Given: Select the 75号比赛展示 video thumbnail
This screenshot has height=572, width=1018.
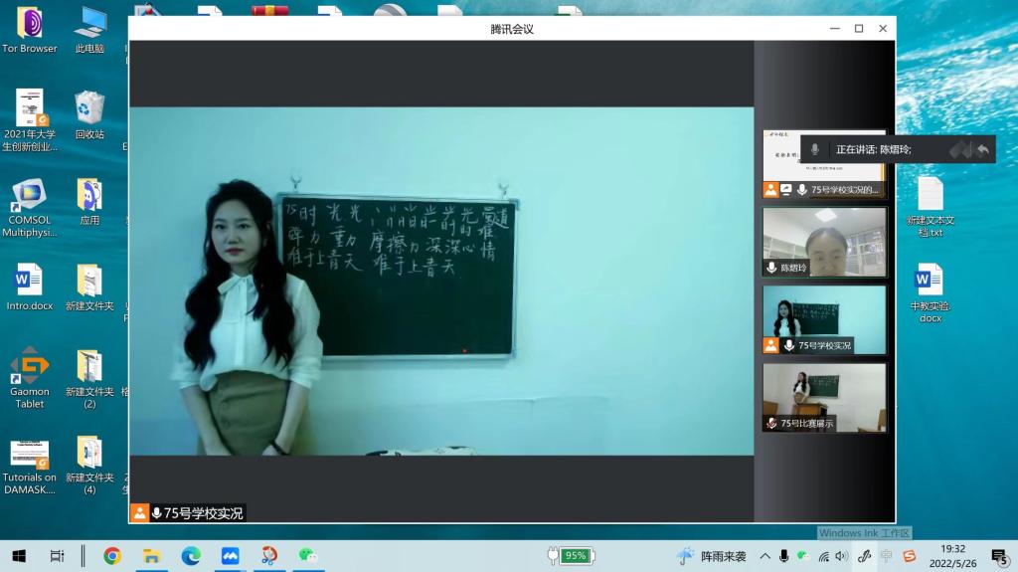Looking at the screenshot, I should (824, 397).
